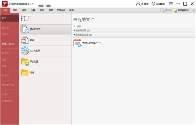Maximize the PDF editor window
Viewport: 196px width, 125px height.
(185, 4)
